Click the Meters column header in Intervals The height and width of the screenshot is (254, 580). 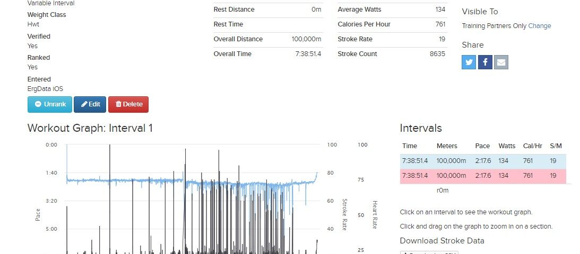[x=446, y=146]
